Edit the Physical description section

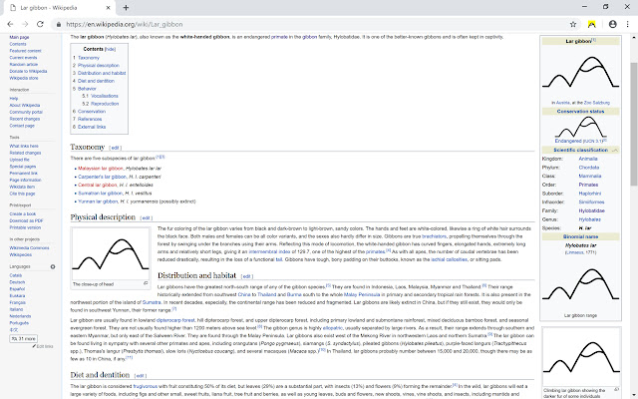tap(147, 217)
